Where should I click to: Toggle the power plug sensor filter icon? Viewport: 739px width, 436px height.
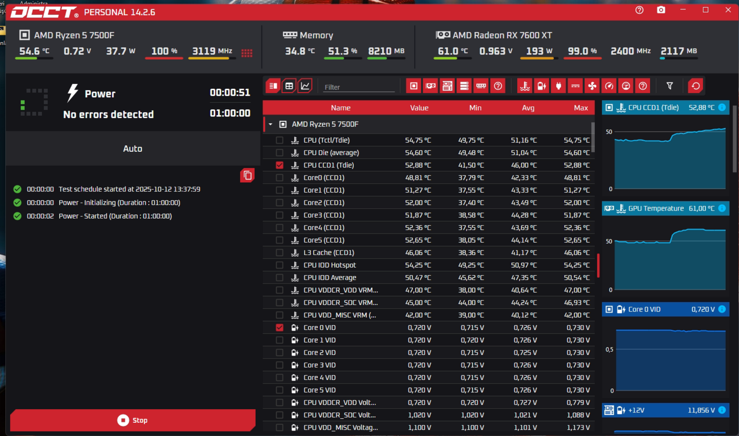tap(558, 86)
